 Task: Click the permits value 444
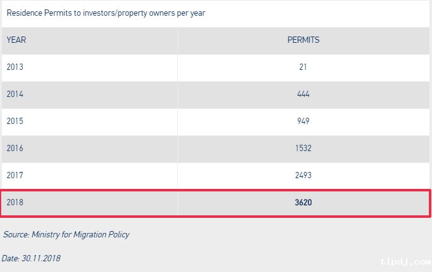point(303,94)
